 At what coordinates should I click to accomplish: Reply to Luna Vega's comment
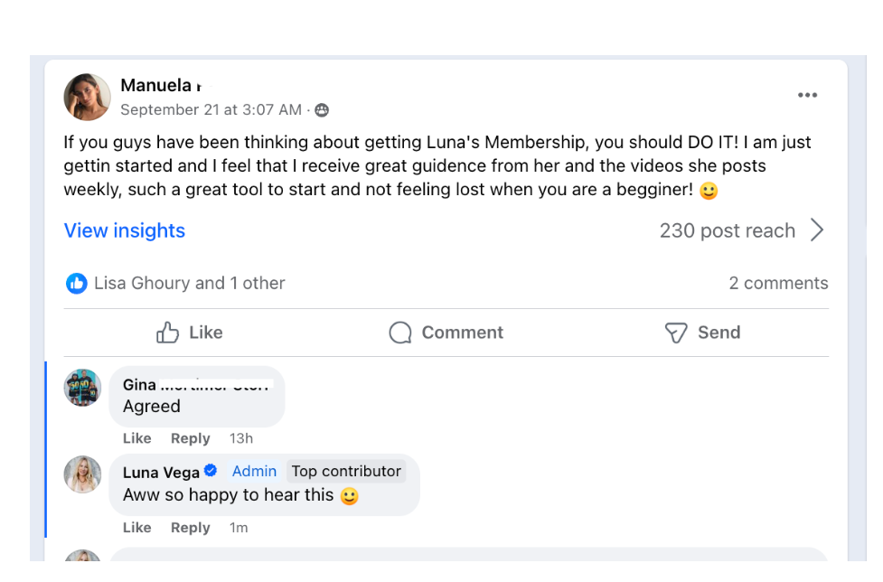(x=190, y=527)
